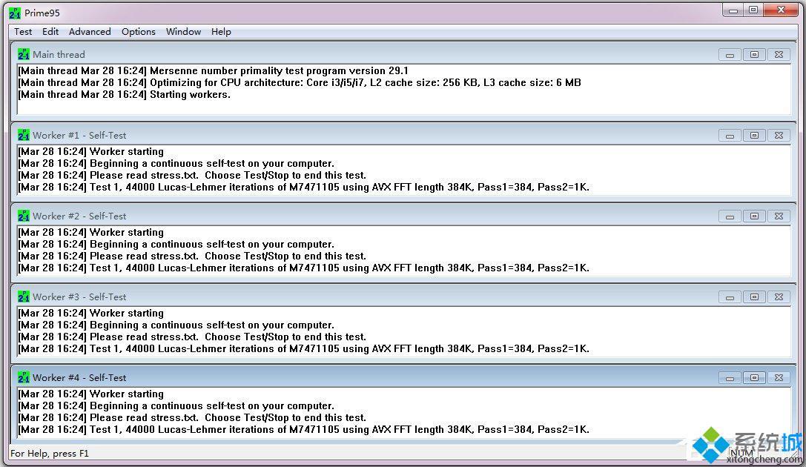Click the 'Test 1, 44000 Lucas-Lehmer' line in Worker #3
The height and width of the screenshot is (467, 806).
point(304,348)
